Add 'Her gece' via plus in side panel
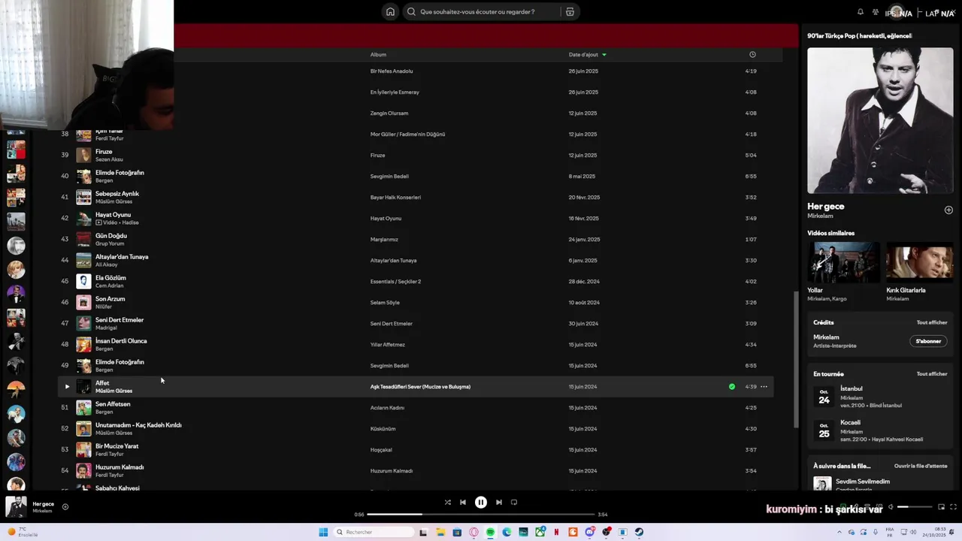Screen dimensions: 962x541 (x=948, y=210)
